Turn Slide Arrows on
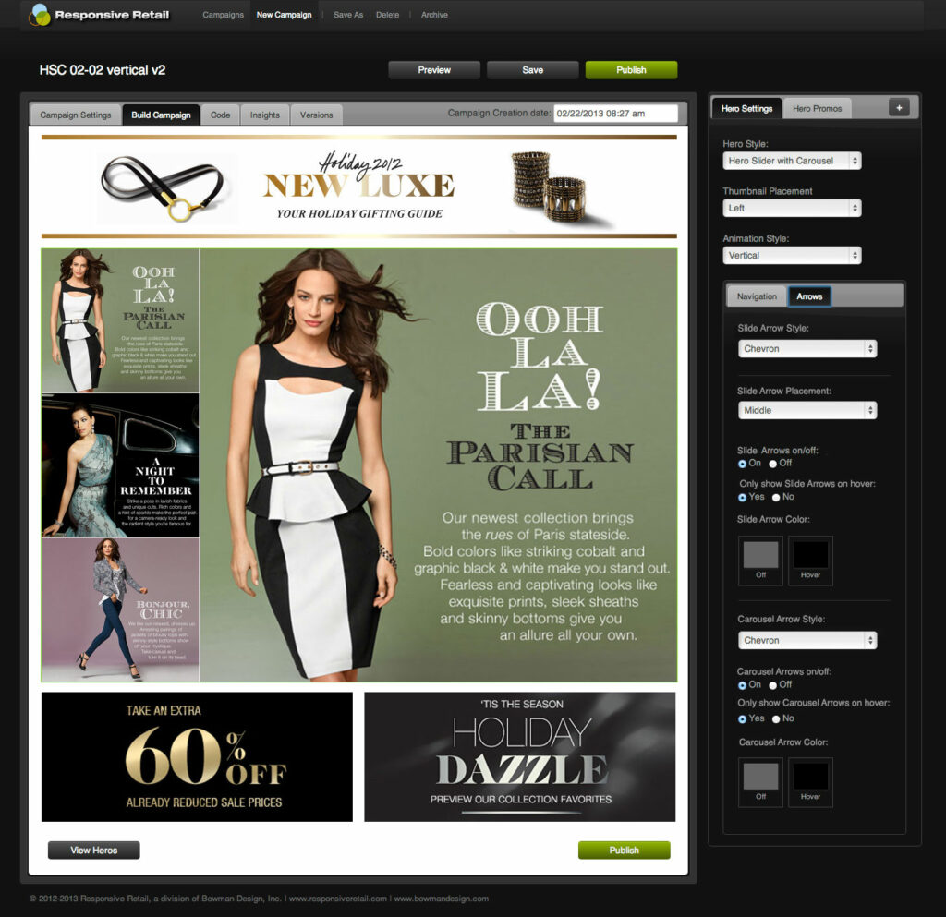The image size is (946, 917). coord(742,464)
